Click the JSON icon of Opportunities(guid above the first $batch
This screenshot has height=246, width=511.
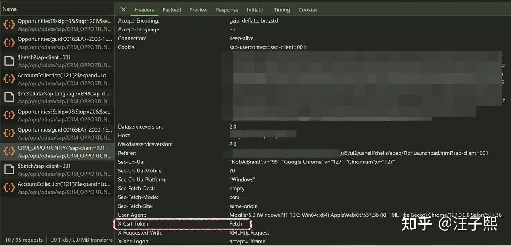point(9,43)
